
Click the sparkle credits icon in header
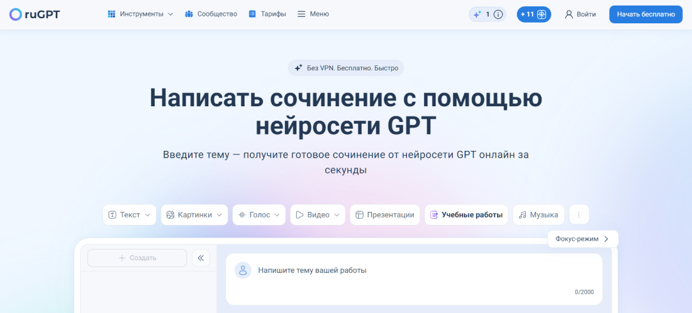pyautogui.click(x=477, y=14)
